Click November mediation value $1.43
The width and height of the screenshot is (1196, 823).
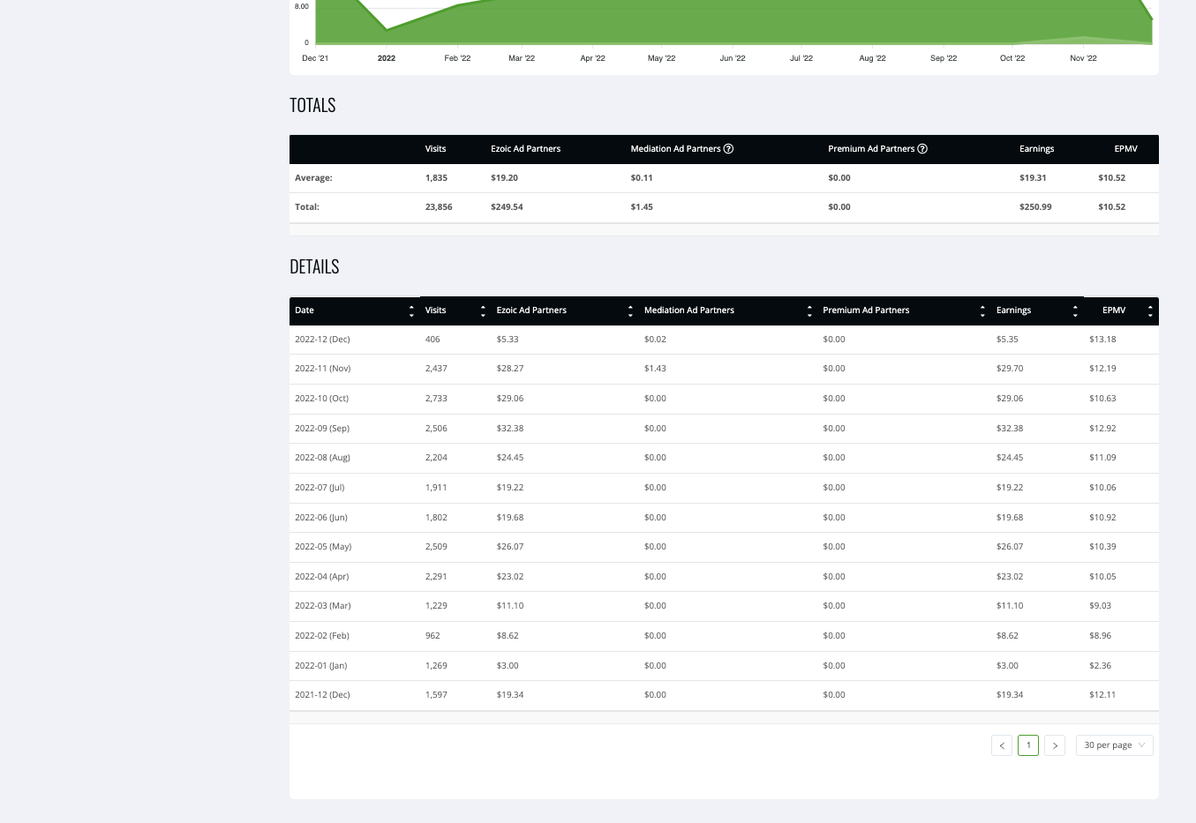[x=655, y=369]
